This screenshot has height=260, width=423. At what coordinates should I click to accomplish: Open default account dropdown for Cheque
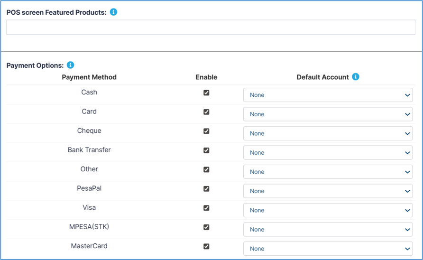coord(328,133)
